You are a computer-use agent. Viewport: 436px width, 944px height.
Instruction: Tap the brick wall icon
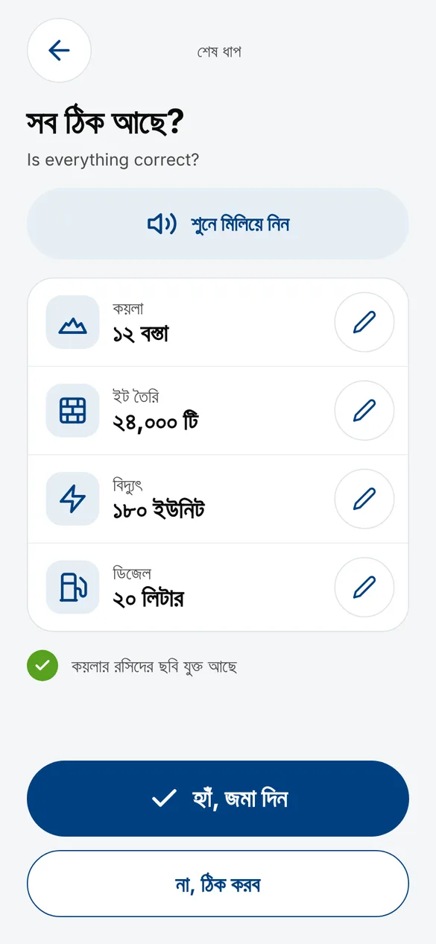click(x=72, y=410)
